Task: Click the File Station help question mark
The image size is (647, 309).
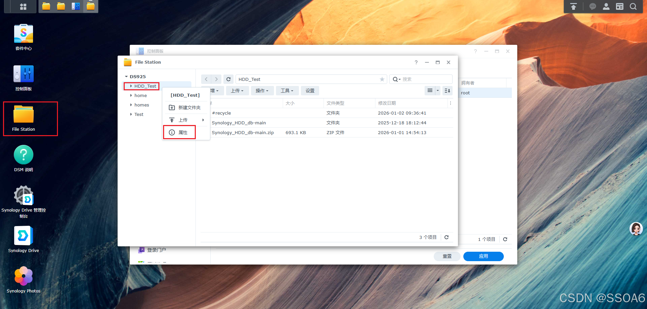Action: click(x=416, y=62)
